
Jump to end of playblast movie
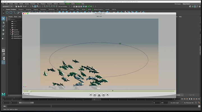(107, 95)
